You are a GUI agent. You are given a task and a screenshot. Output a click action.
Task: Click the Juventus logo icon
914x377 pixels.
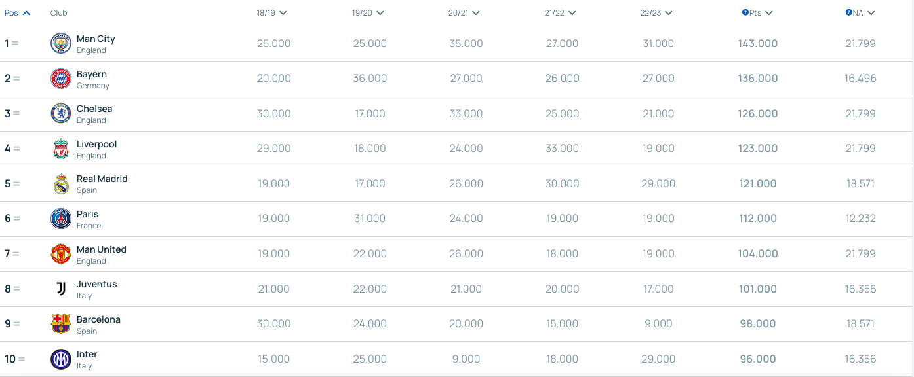pos(61,289)
